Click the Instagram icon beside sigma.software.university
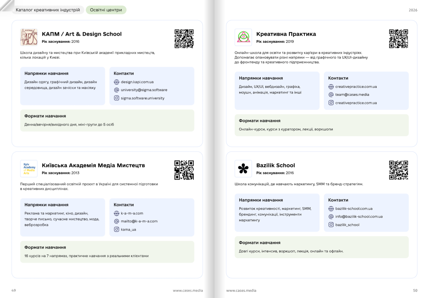This screenshot has height=298, width=428. point(117,98)
